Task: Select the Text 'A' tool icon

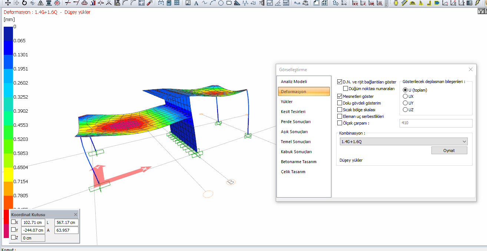Action: point(196,3)
